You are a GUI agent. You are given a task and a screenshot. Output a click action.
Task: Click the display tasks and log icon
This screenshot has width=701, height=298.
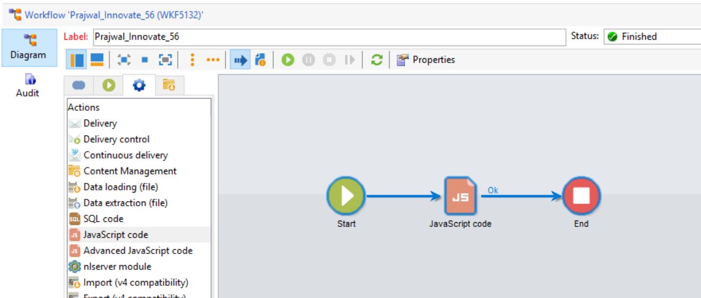(x=260, y=60)
